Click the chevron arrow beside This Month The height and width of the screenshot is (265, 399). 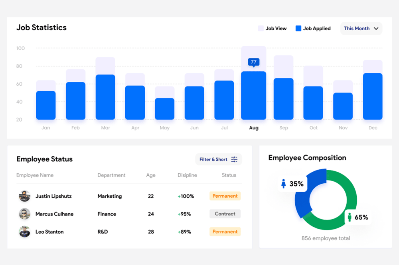coord(376,29)
